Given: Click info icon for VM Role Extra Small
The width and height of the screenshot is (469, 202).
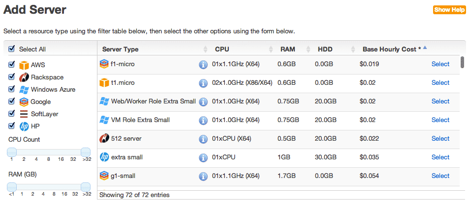Looking at the screenshot, I should tap(203, 120).
